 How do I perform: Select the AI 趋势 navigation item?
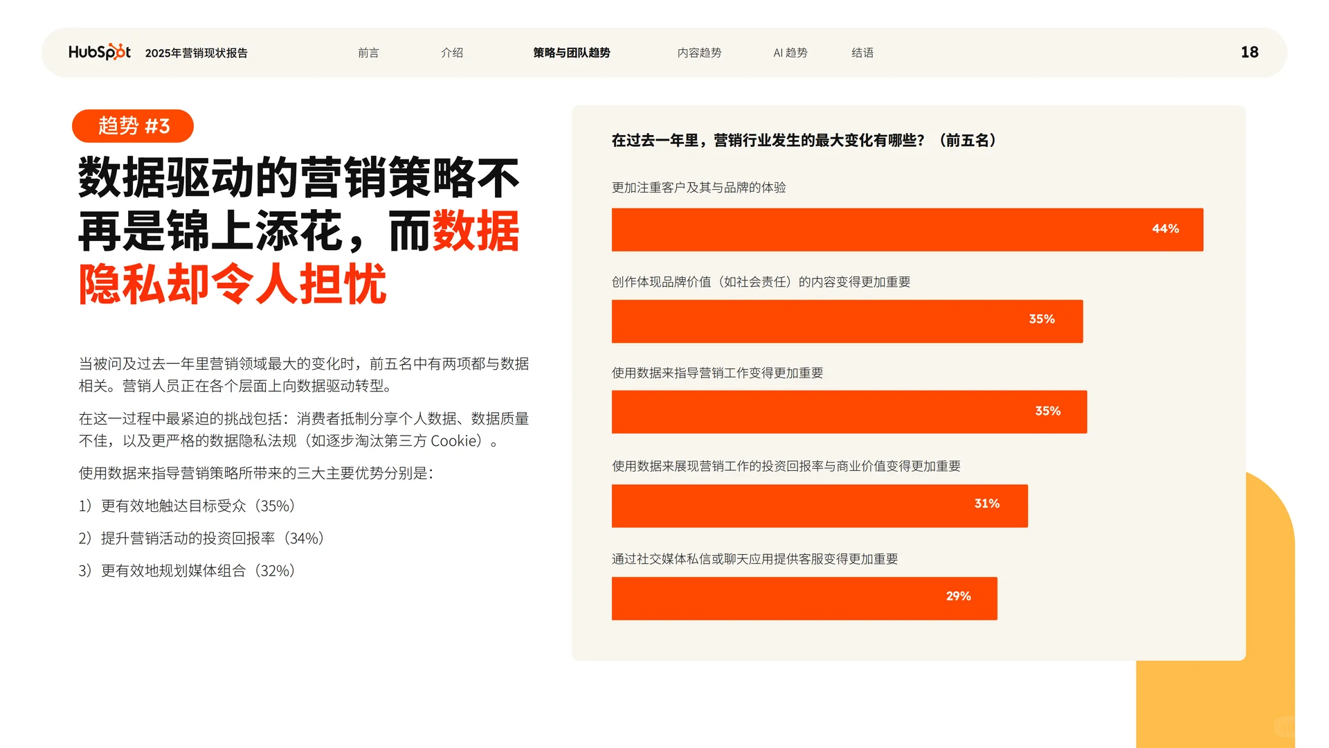[x=790, y=53]
